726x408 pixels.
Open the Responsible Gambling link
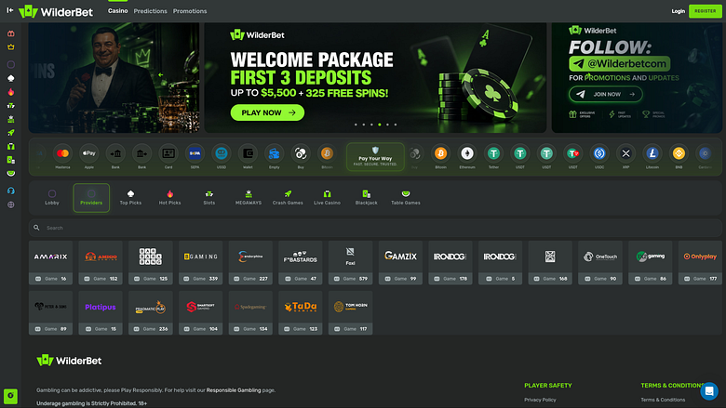(234, 390)
